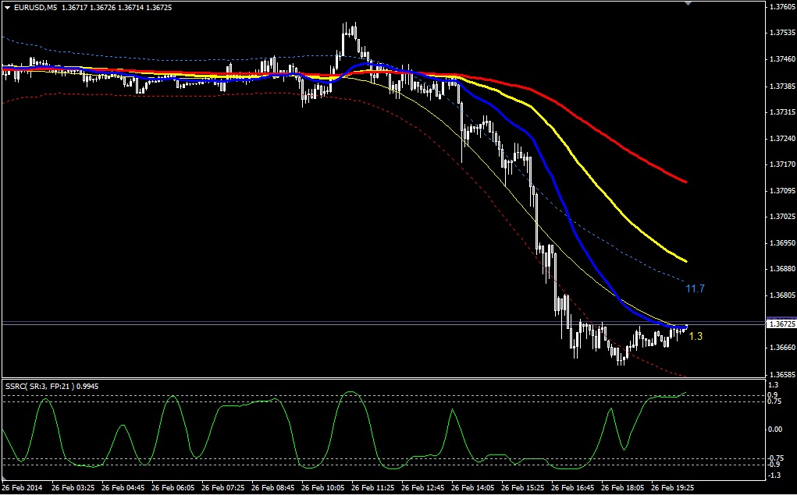Click the 1.36585 price axis label
The width and height of the screenshot is (797, 495).
783,375
